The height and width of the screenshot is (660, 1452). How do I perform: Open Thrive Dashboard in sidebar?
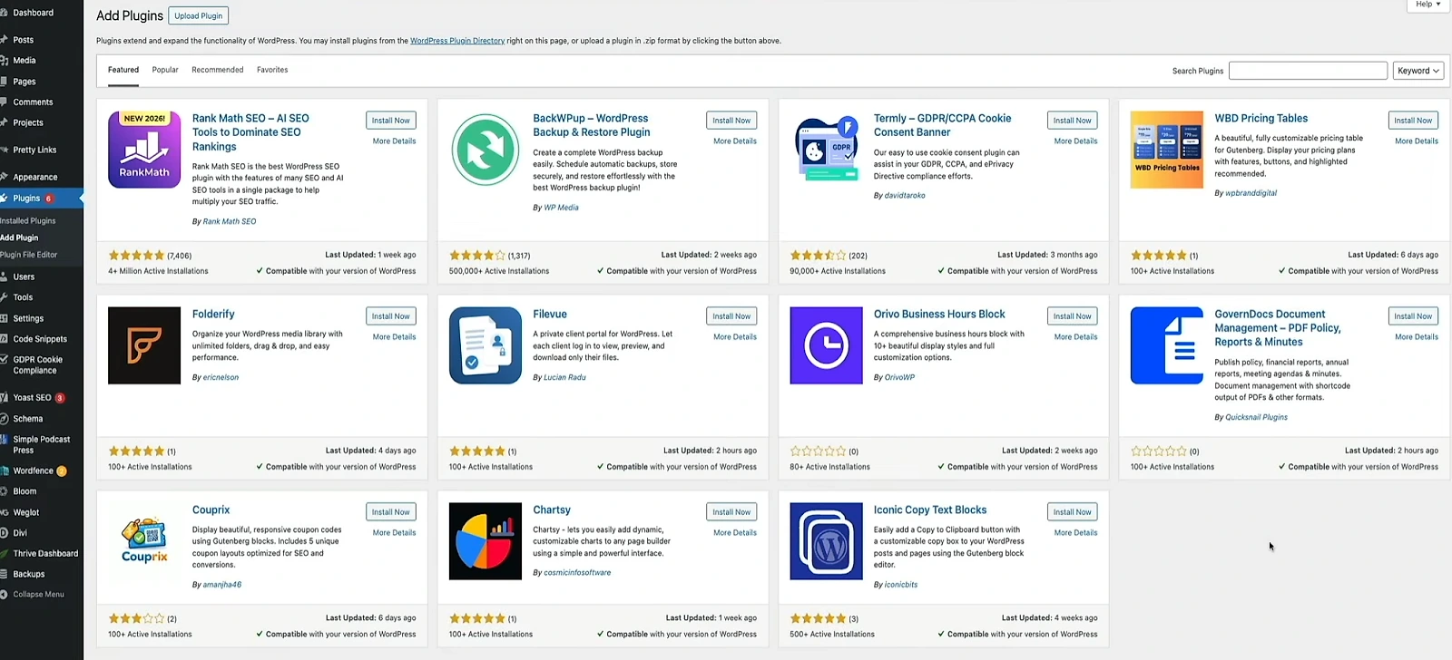click(45, 554)
